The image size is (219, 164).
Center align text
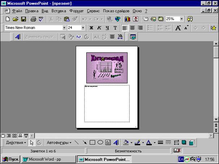coord(132,28)
